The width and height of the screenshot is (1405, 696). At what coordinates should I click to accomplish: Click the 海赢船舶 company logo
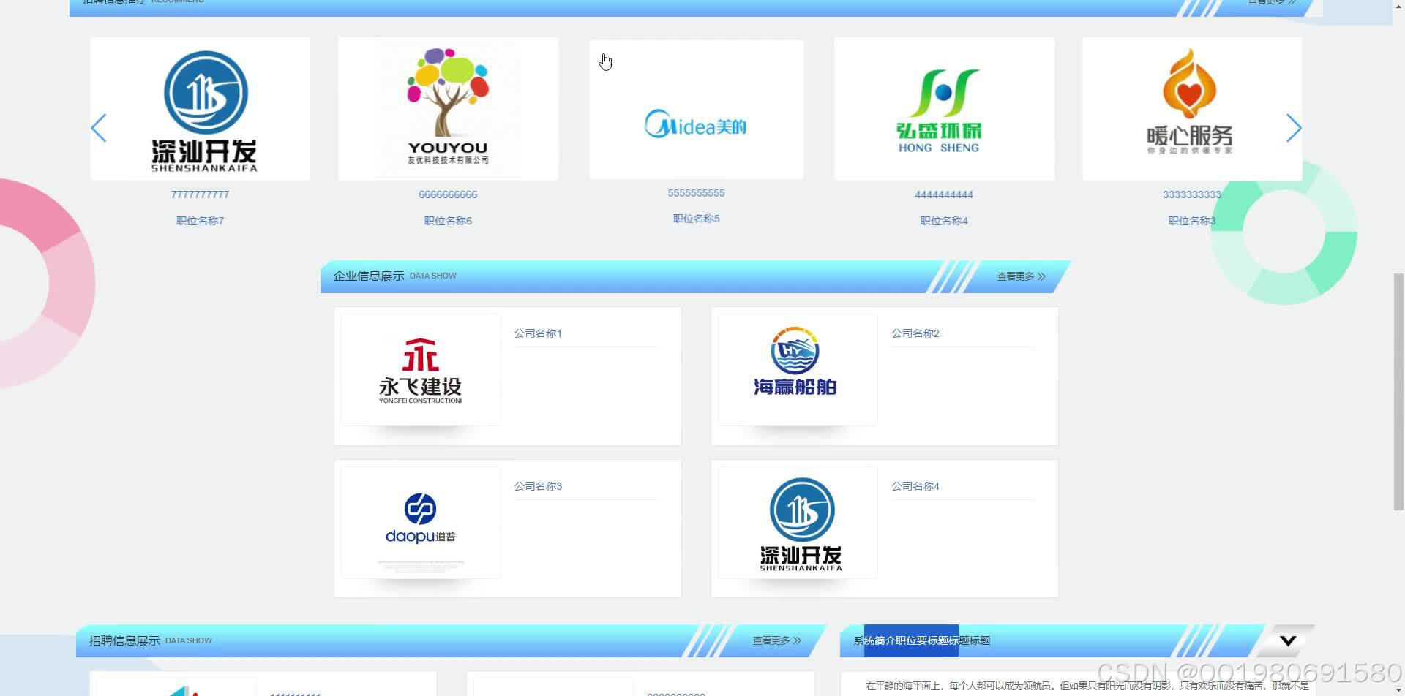click(795, 369)
